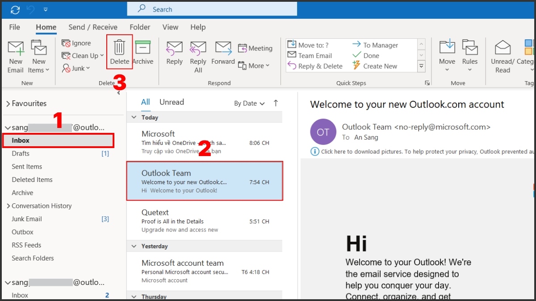The height and width of the screenshot is (301, 536).
Task: Open the Folder ribbon tab
Action: (140, 27)
